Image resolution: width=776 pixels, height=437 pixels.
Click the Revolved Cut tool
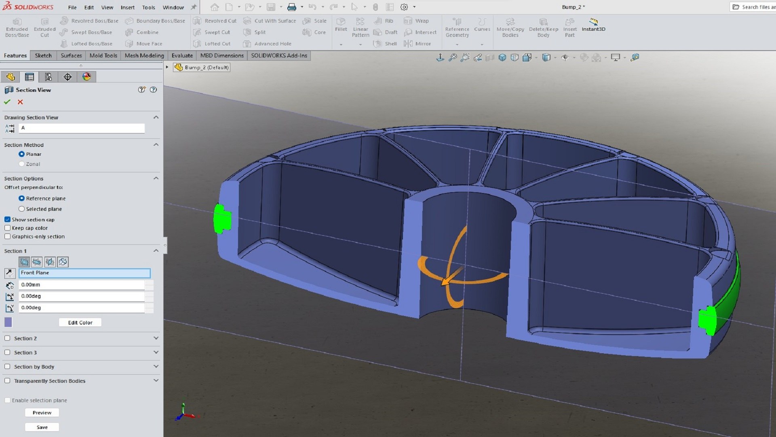click(x=215, y=21)
